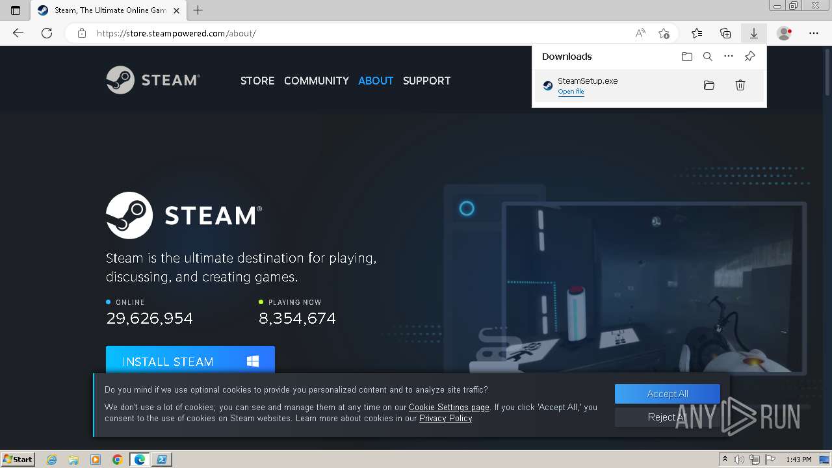Viewport: 832px width, 468px height.
Task: Open the volume control in the tray
Action: tap(739, 460)
